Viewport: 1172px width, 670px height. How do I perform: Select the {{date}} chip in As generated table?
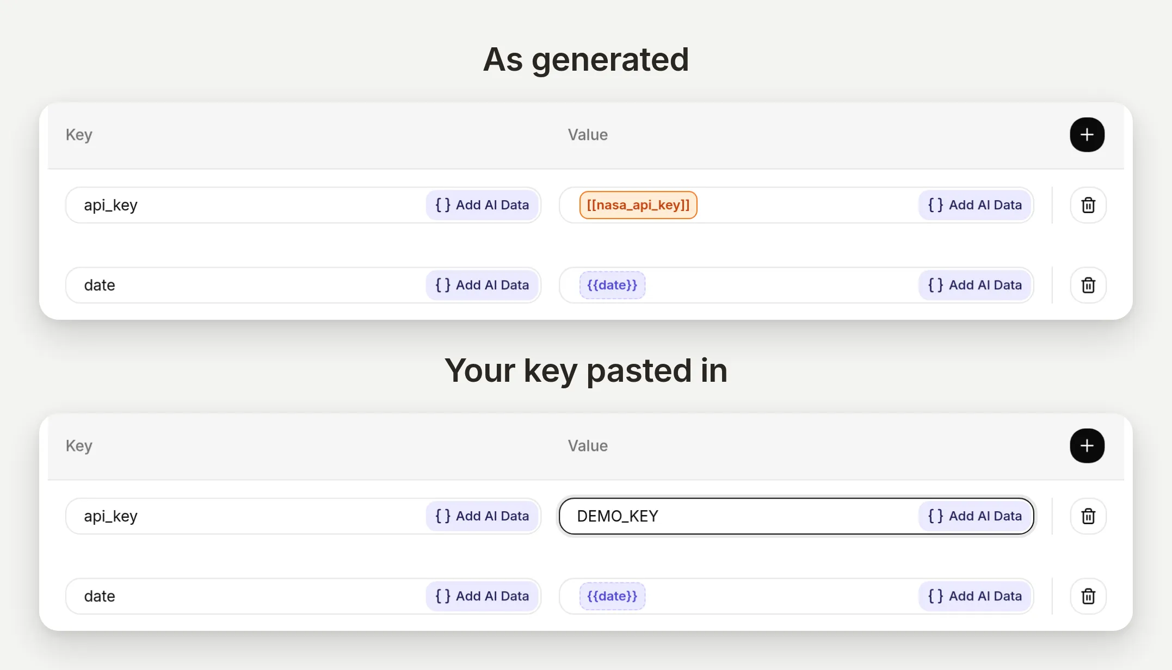pos(612,285)
